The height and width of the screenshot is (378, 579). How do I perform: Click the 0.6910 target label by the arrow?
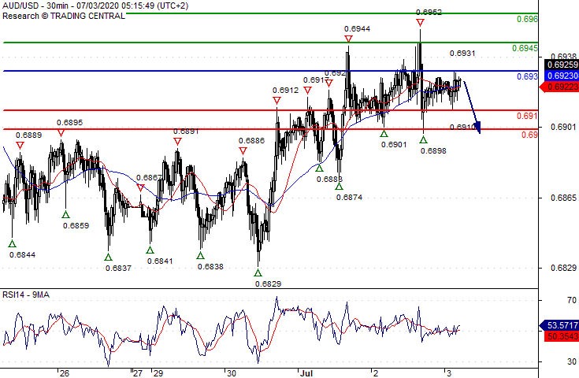462,127
